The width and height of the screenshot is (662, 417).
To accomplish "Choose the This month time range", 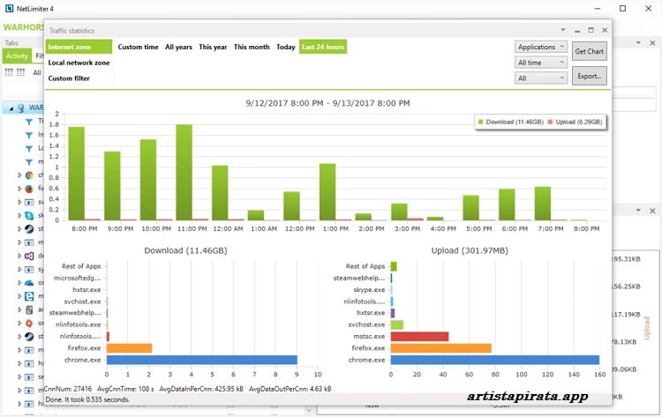I will 251,47.
